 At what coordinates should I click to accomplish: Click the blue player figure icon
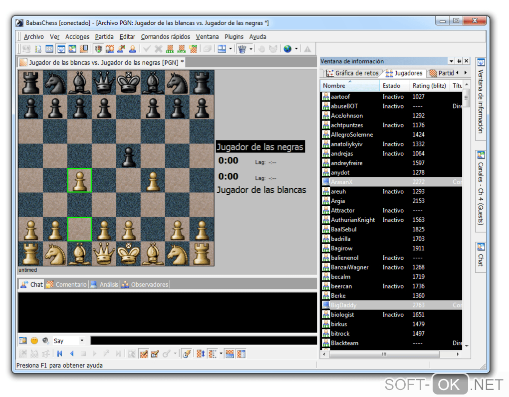point(132,49)
